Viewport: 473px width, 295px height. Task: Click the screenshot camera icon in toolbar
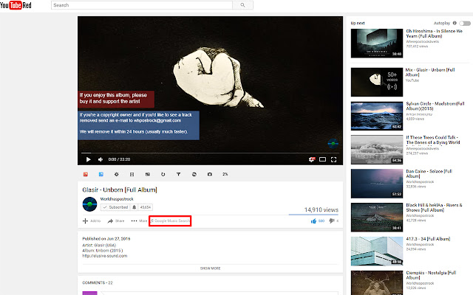pos(209,174)
